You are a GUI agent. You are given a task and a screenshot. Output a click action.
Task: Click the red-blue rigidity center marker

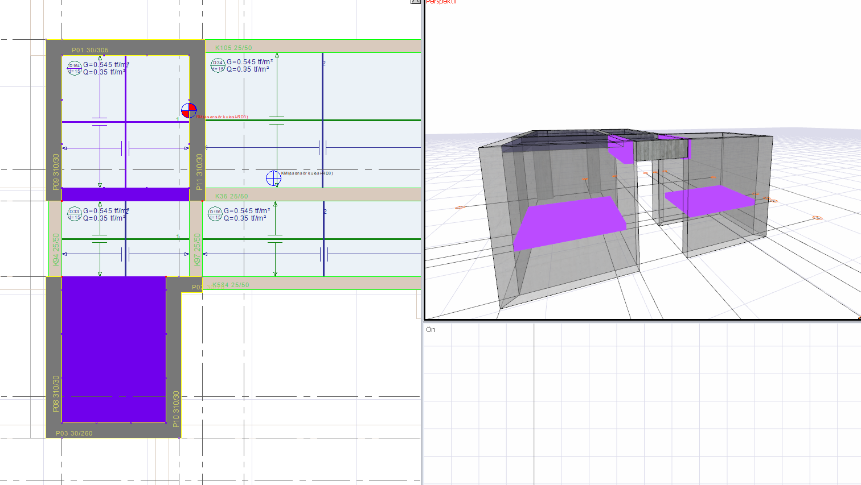(x=188, y=110)
